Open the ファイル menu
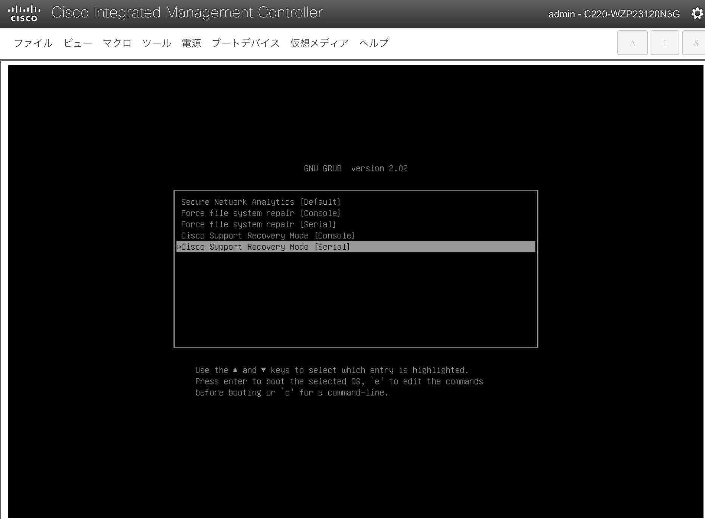The height and width of the screenshot is (519, 705). [33, 43]
